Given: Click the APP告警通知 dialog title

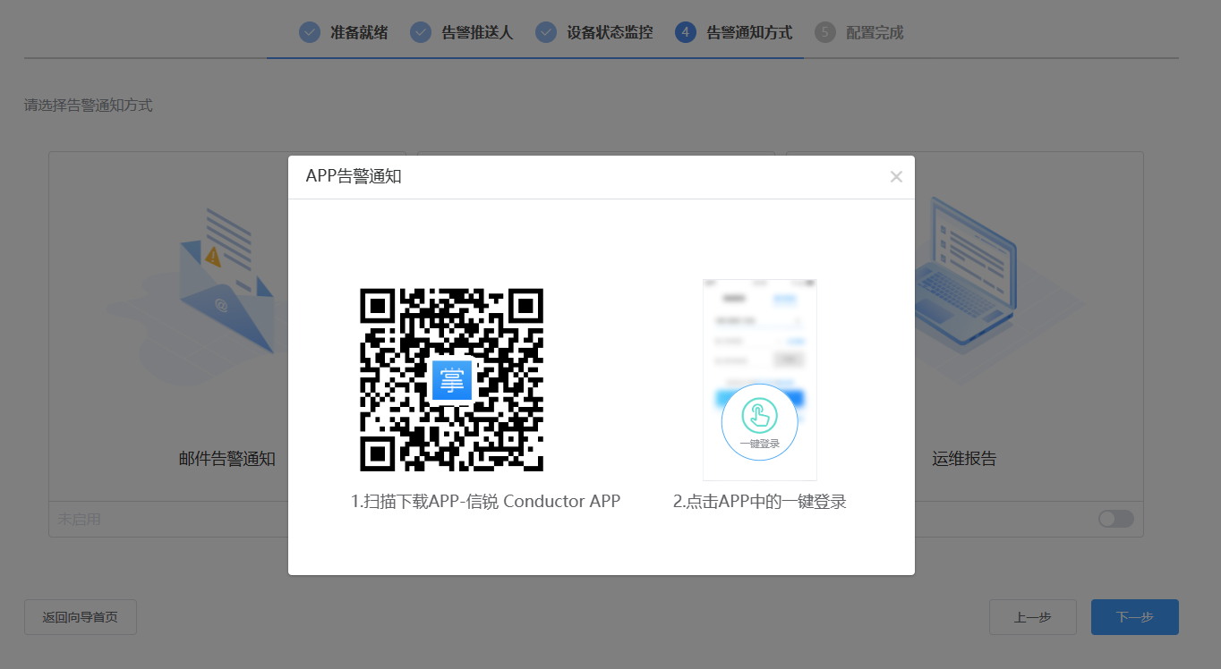Looking at the screenshot, I should point(354,177).
